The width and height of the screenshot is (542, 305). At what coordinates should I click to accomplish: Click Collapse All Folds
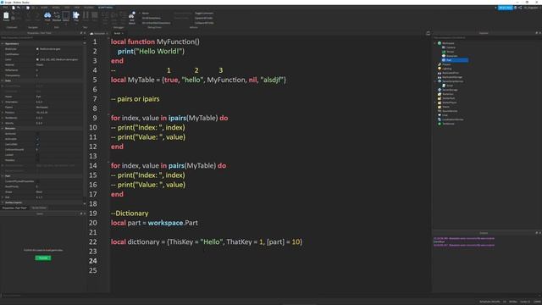[x=204, y=23]
